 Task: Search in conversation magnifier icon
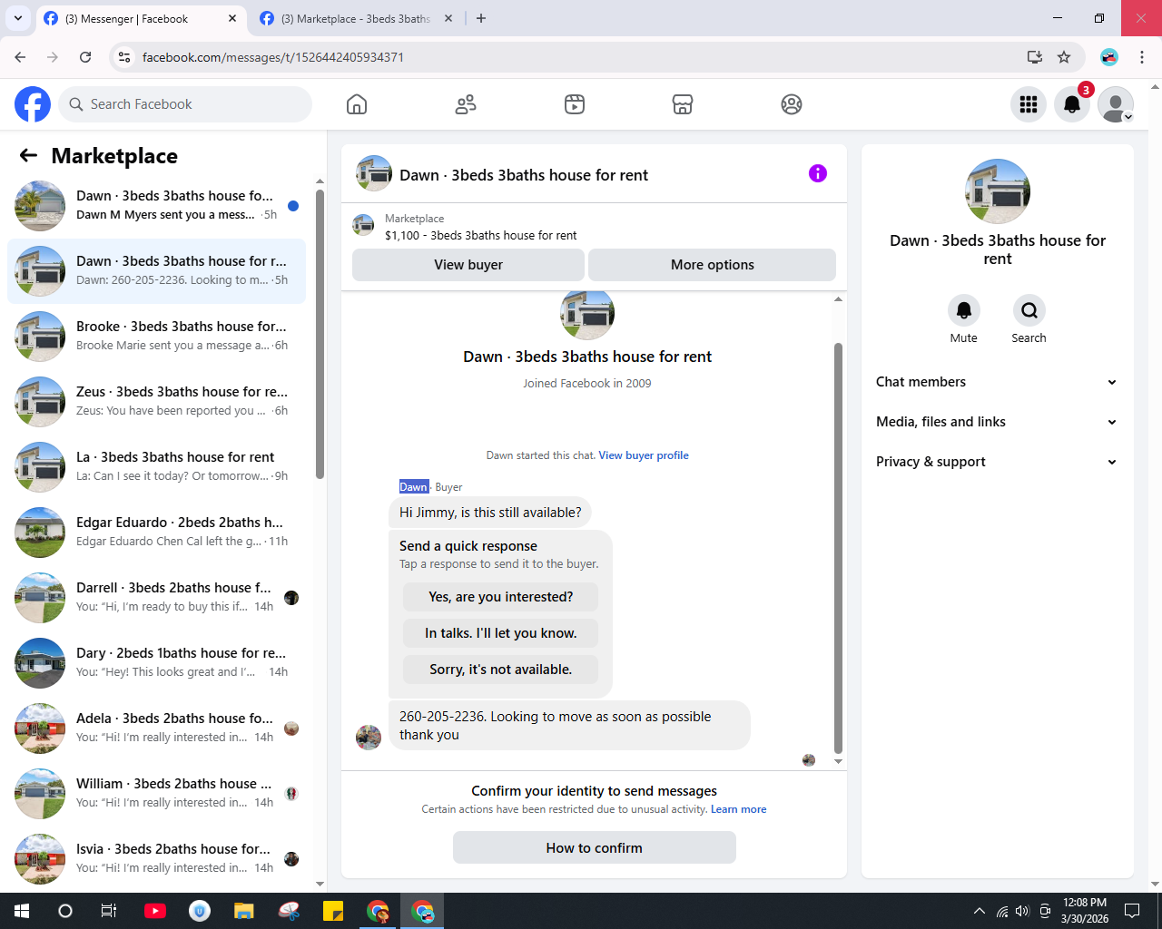click(1029, 310)
